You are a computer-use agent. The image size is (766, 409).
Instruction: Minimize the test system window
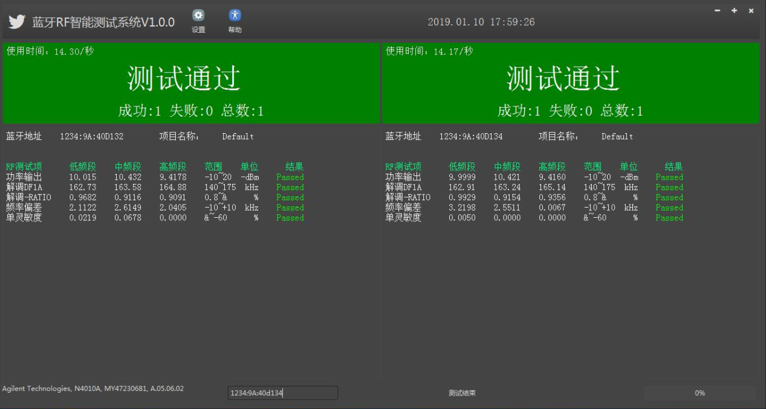(x=717, y=11)
